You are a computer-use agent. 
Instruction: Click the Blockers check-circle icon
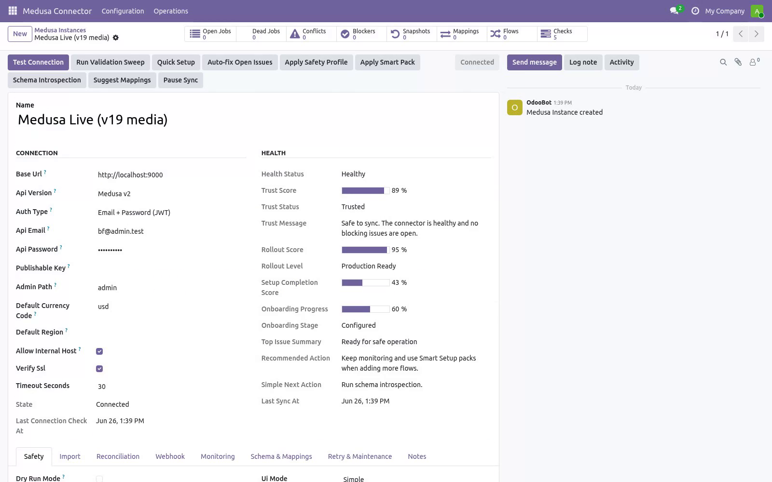pyautogui.click(x=345, y=34)
